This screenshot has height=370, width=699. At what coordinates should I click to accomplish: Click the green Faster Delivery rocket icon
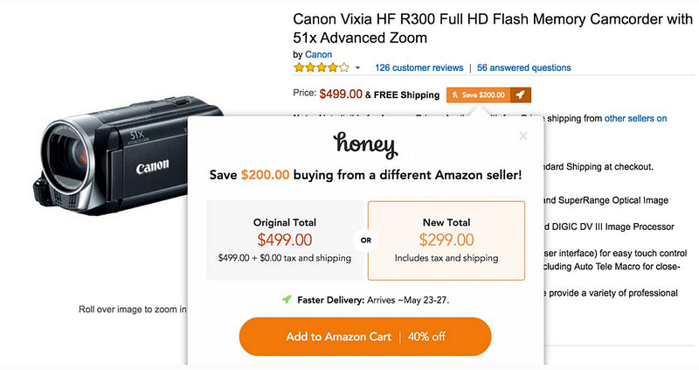point(287,299)
